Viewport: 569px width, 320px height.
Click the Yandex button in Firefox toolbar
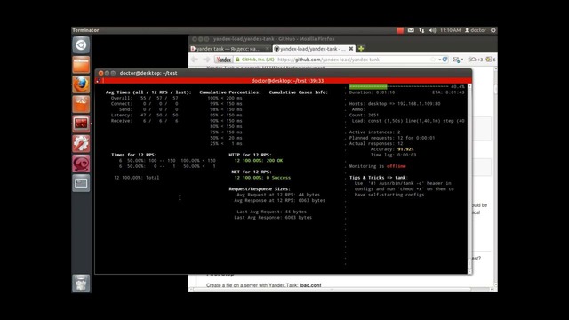(224, 60)
